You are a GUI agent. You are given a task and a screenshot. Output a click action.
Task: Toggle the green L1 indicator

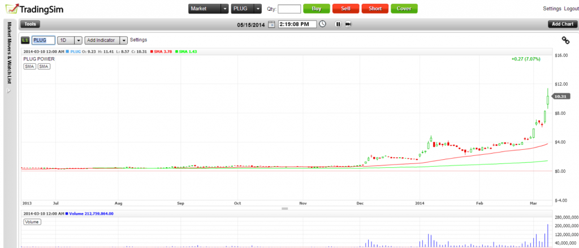tap(25, 40)
